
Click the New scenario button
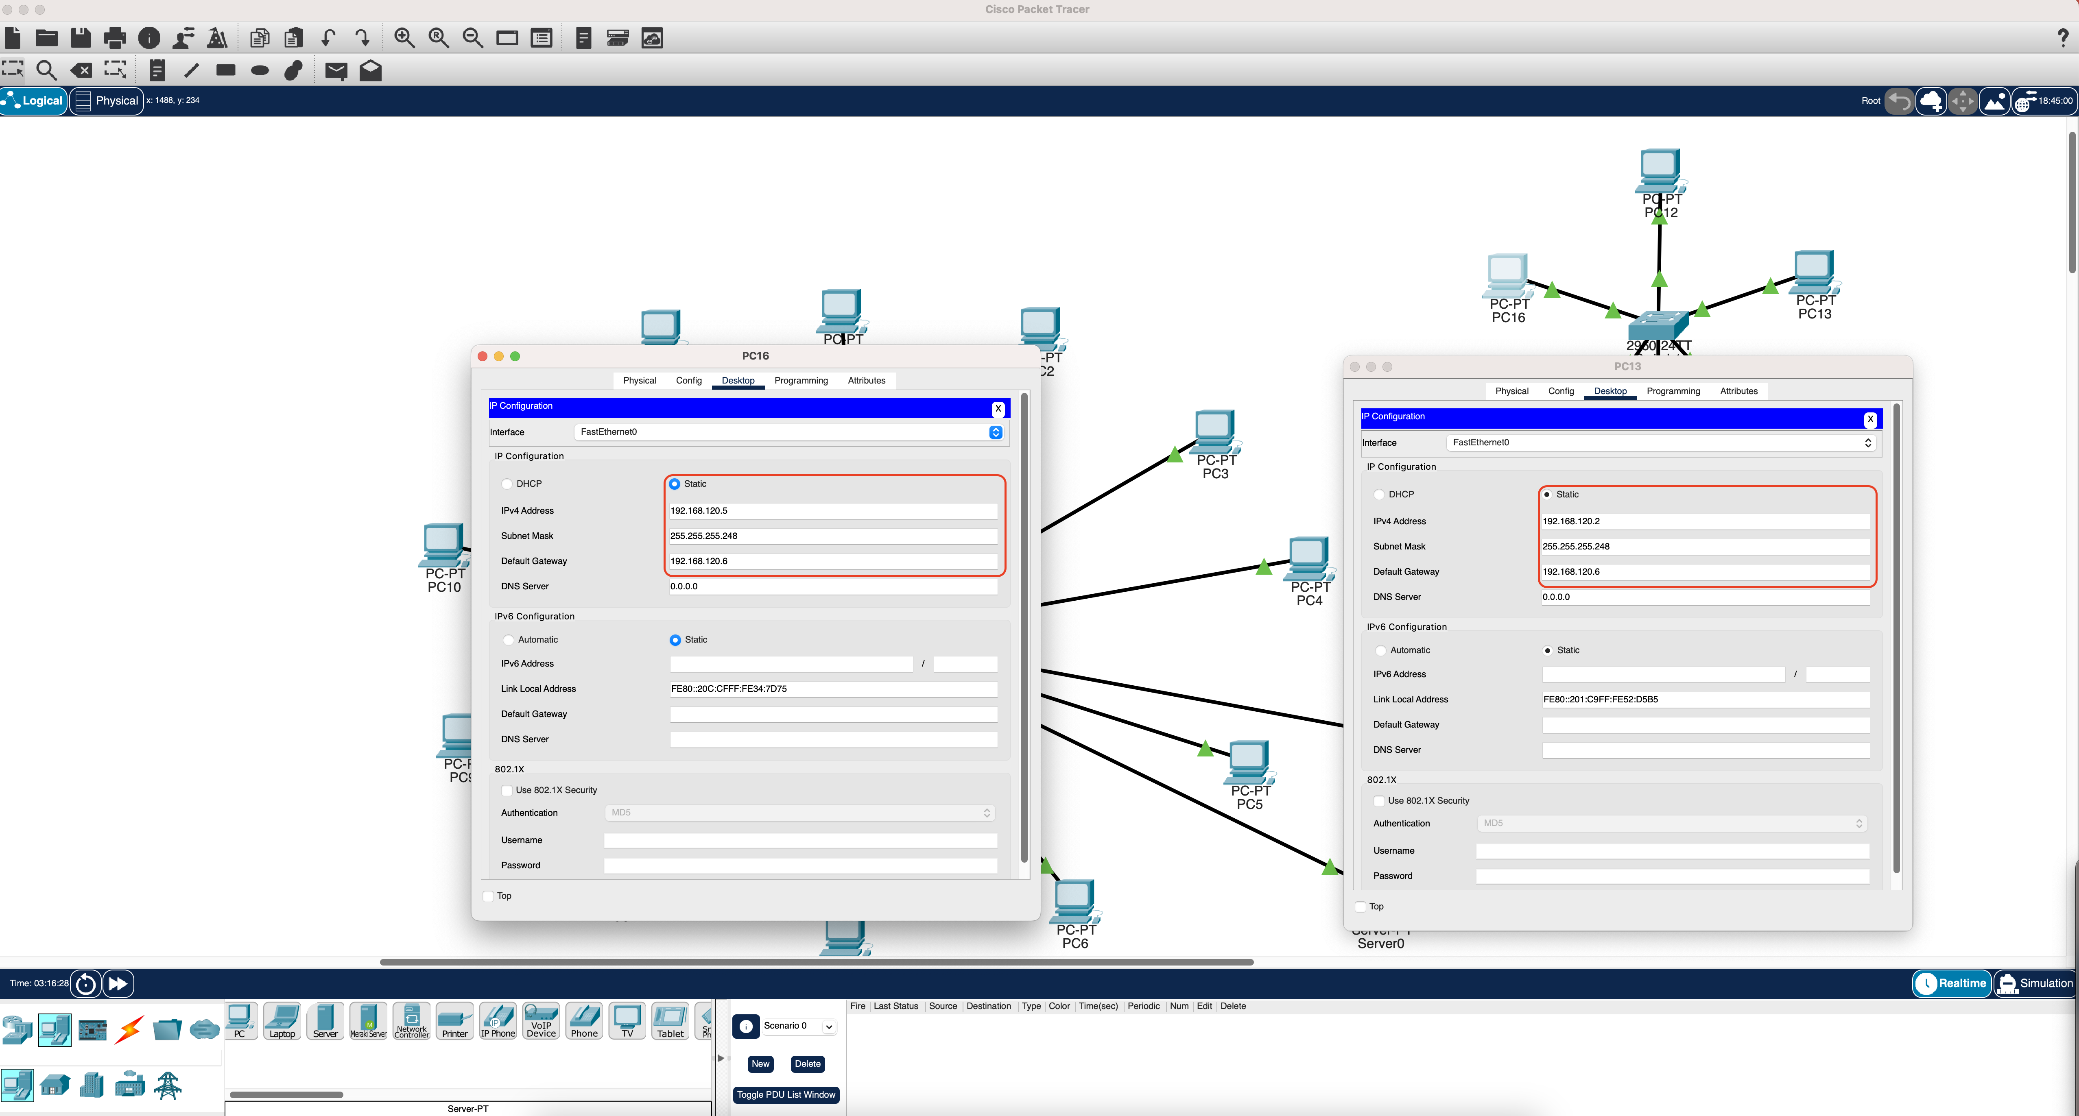click(x=760, y=1064)
